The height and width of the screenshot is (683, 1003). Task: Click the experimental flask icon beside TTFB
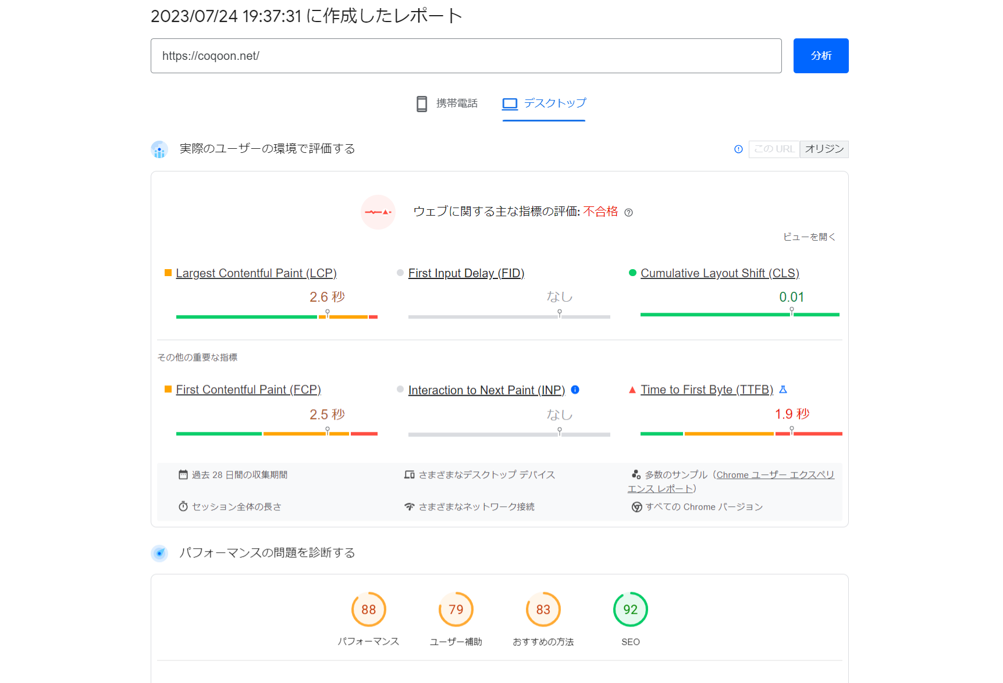[x=783, y=389]
